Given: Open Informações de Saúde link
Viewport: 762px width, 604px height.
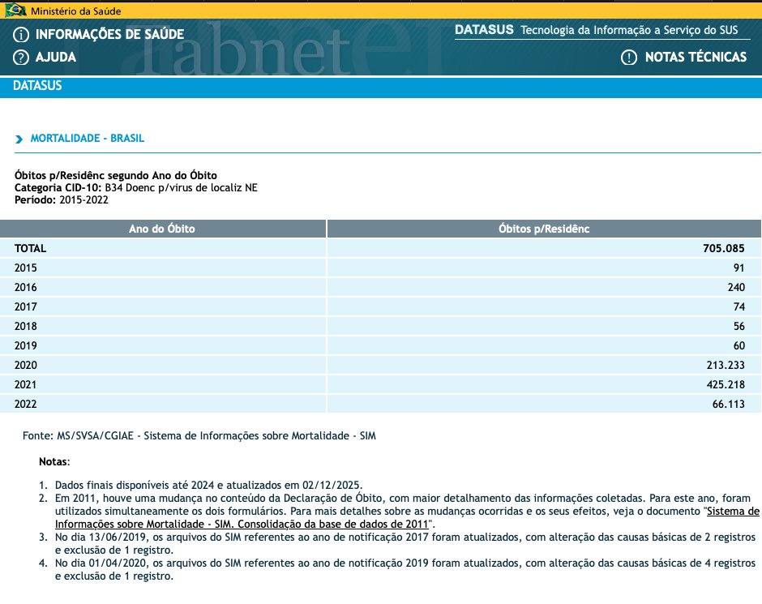Looking at the screenshot, I should (109, 34).
